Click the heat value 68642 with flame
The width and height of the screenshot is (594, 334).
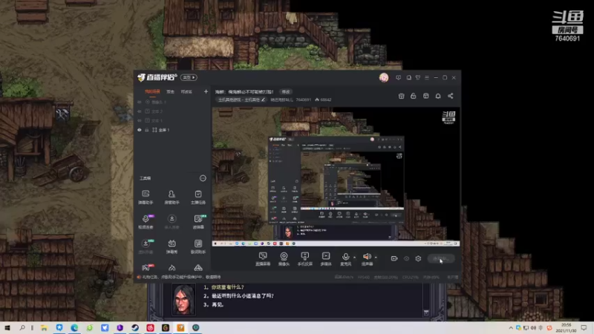(x=323, y=100)
